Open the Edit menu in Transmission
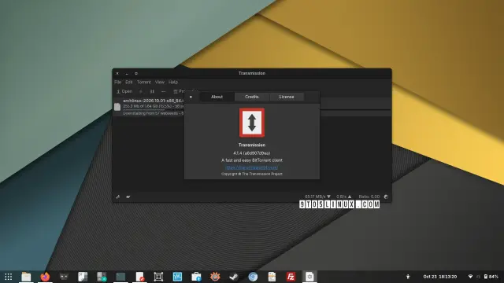Screen dimensions: 504x283 (129, 82)
